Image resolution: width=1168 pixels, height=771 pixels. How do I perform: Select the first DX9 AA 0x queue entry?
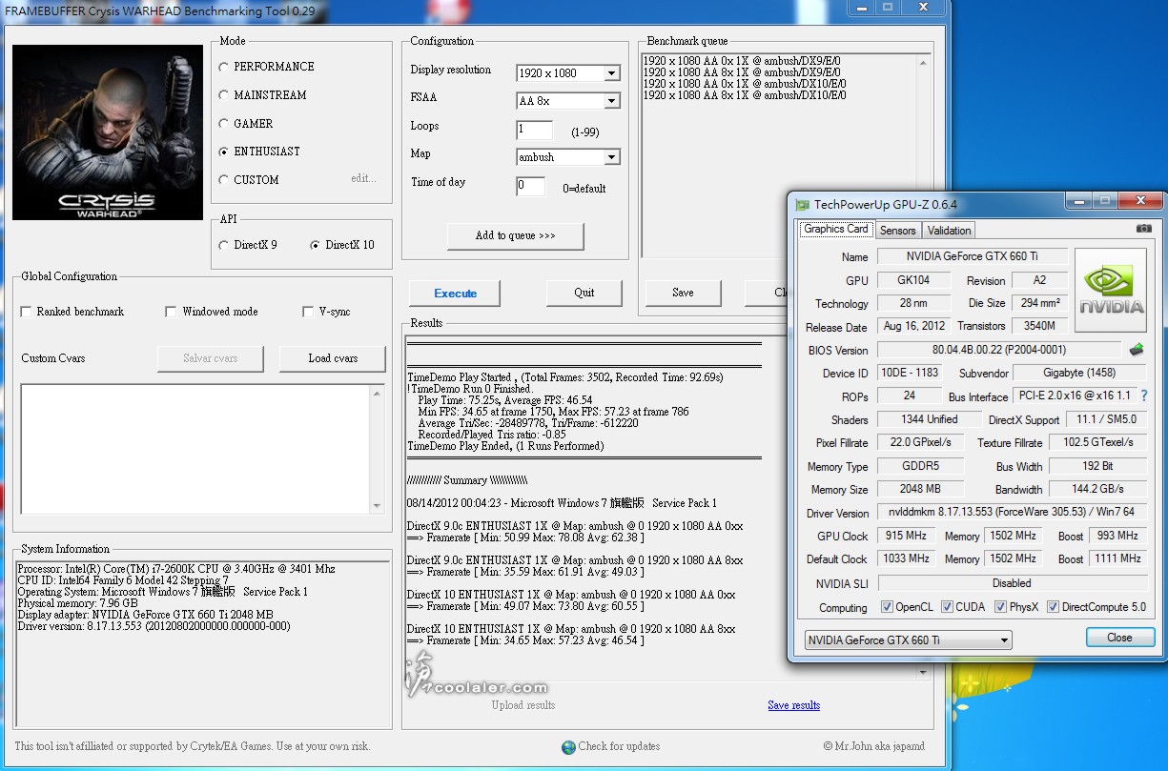(742, 61)
